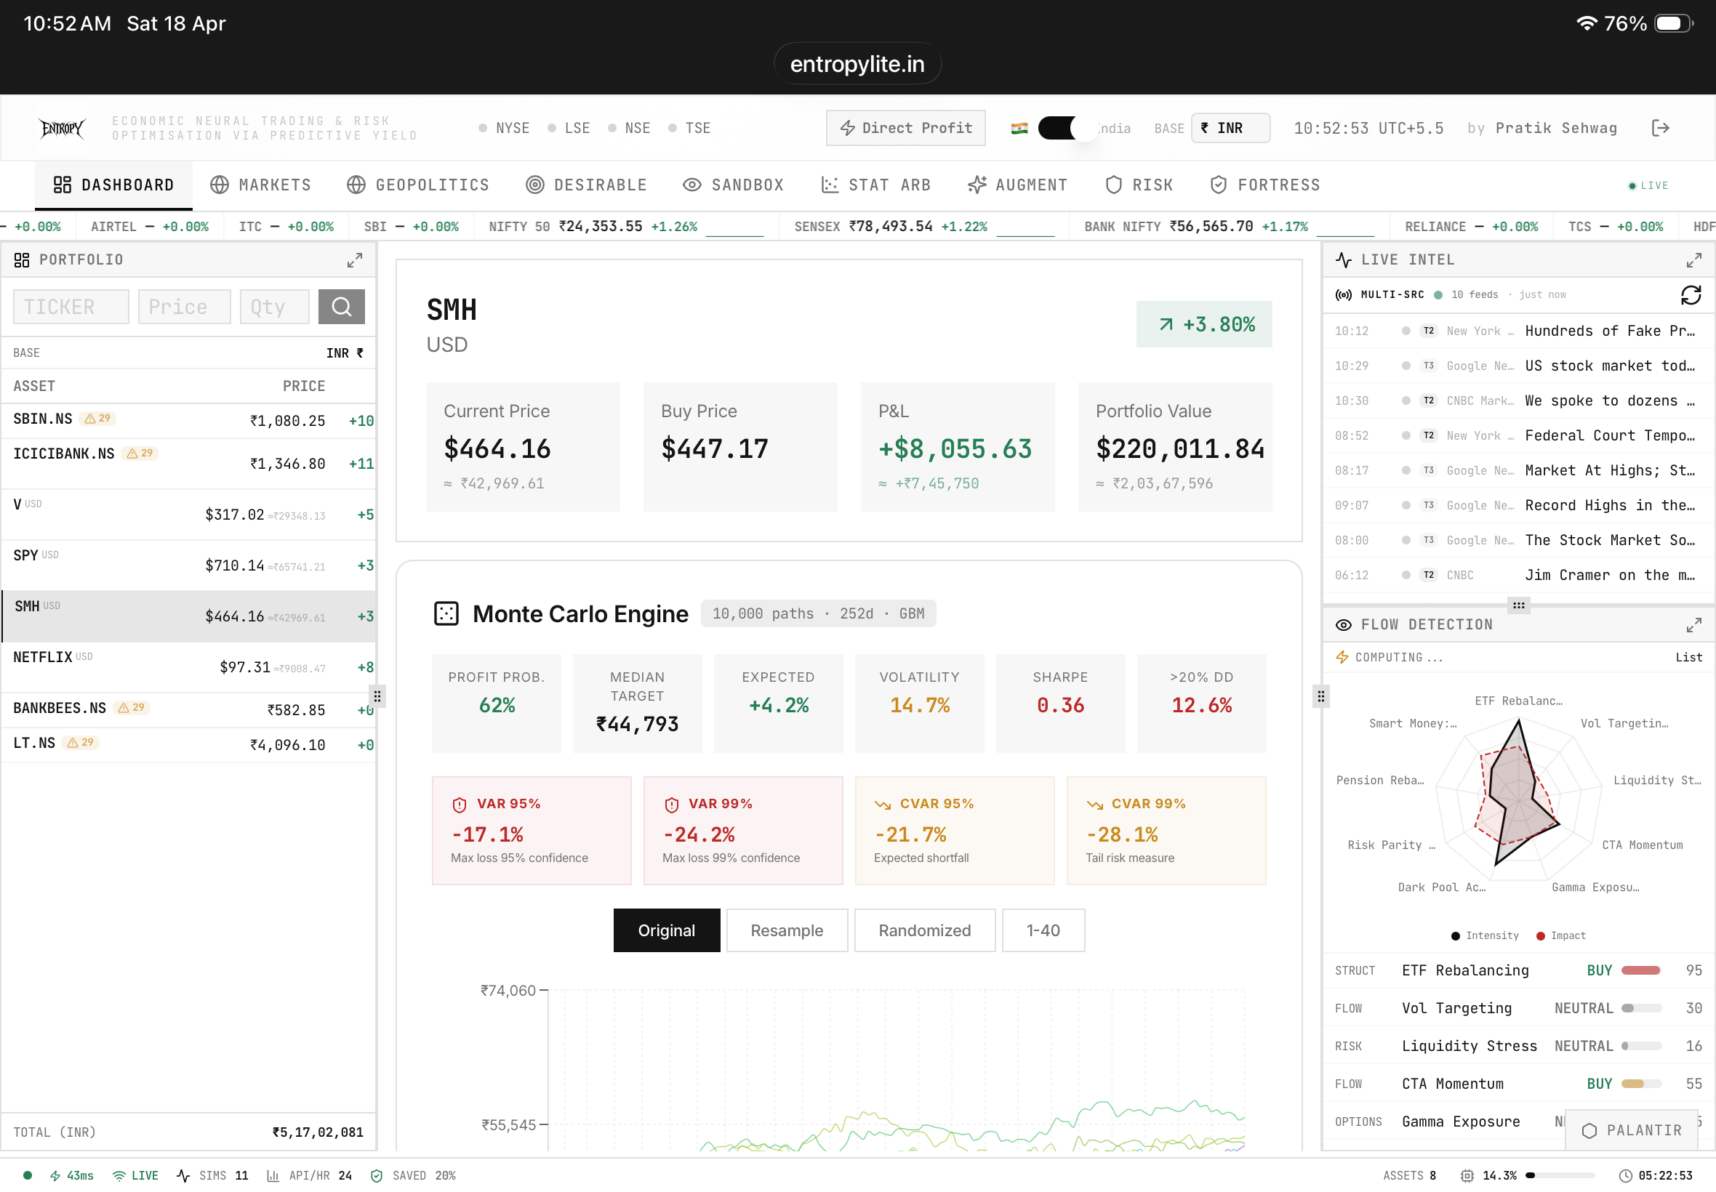The height and width of the screenshot is (1192, 1716).
Task: Click the Entropy logo
Action: [x=62, y=129]
